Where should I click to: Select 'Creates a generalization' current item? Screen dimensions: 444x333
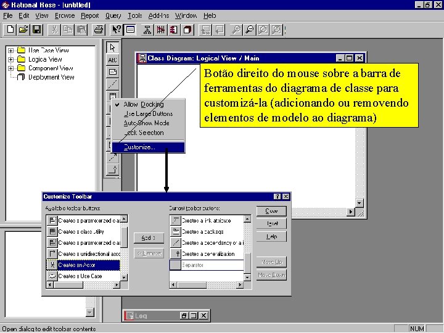point(207,254)
